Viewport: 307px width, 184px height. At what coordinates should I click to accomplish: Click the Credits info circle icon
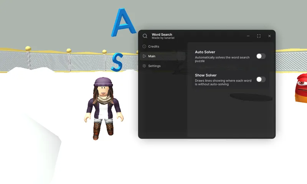(x=144, y=46)
